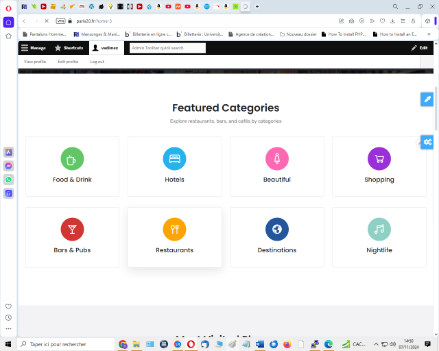The image size is (439, 351).
Task: Open WhatsApp in the Opera sidebar
Action: pos(8,180)
